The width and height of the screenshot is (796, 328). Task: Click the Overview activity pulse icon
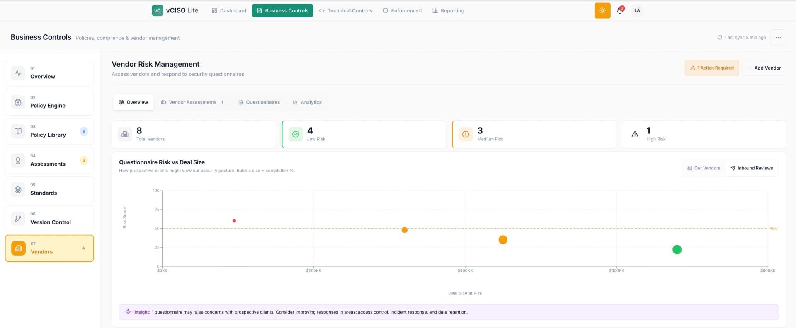[x=18, y=73]
